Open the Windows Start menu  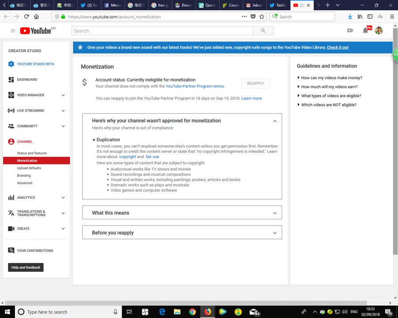click(x=8, y=312)
